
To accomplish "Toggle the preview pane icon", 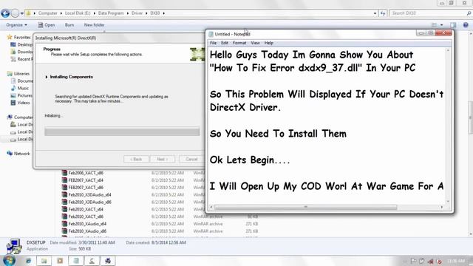I will coord(453,24).
